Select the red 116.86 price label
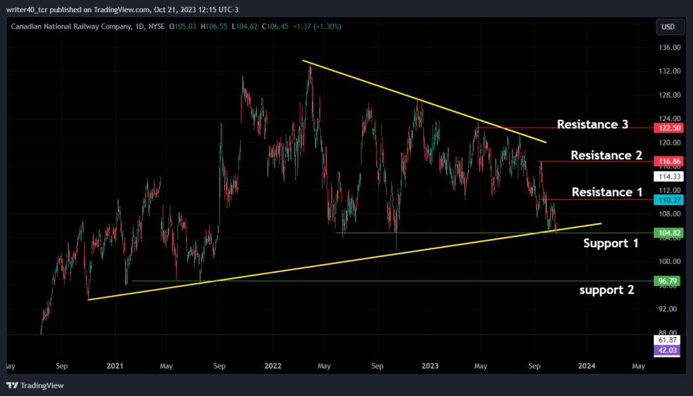The width and height of the screenshot is (693, 396). pyautogui.click(x=669, y=161)
